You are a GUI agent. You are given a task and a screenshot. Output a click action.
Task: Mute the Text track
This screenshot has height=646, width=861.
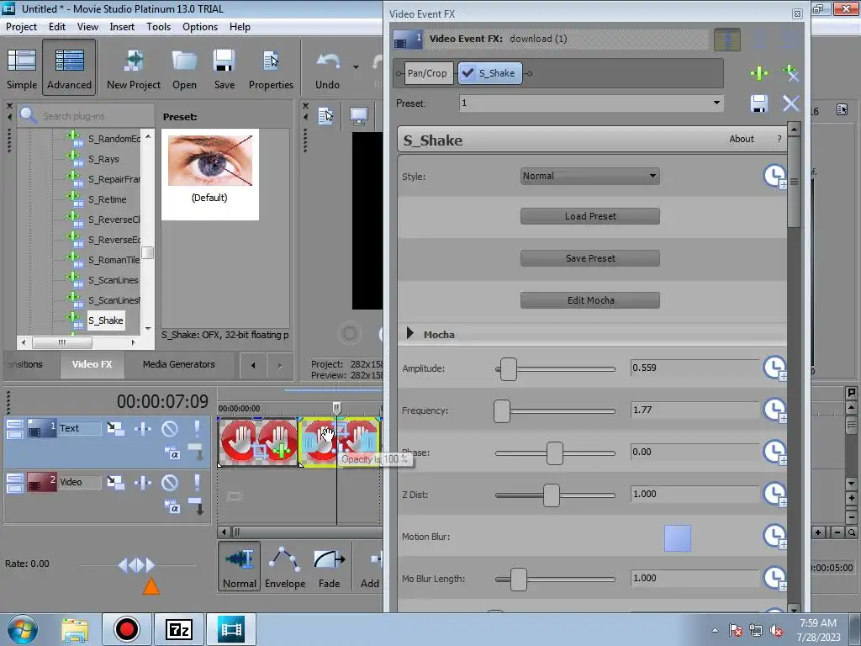point(170,428)
